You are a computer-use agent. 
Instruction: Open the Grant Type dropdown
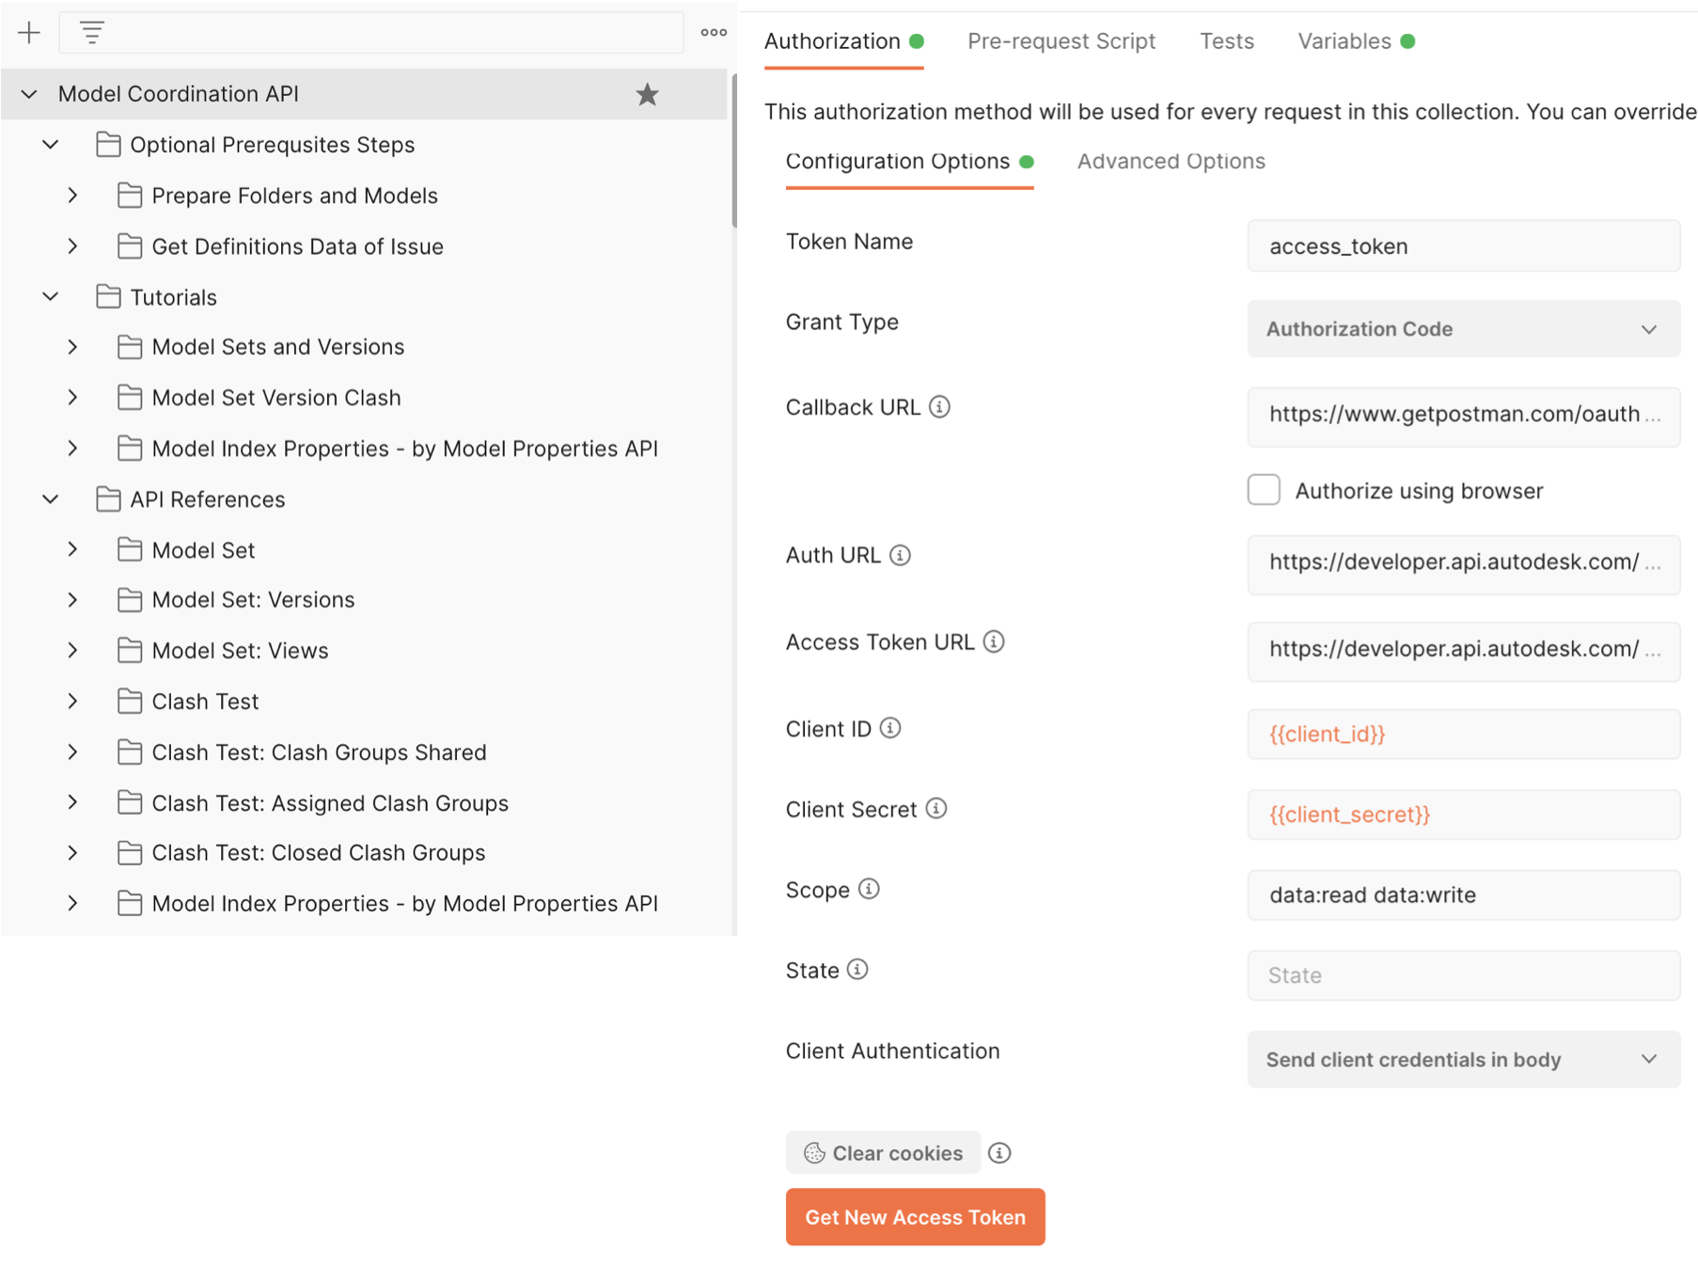pos(1463,328)
